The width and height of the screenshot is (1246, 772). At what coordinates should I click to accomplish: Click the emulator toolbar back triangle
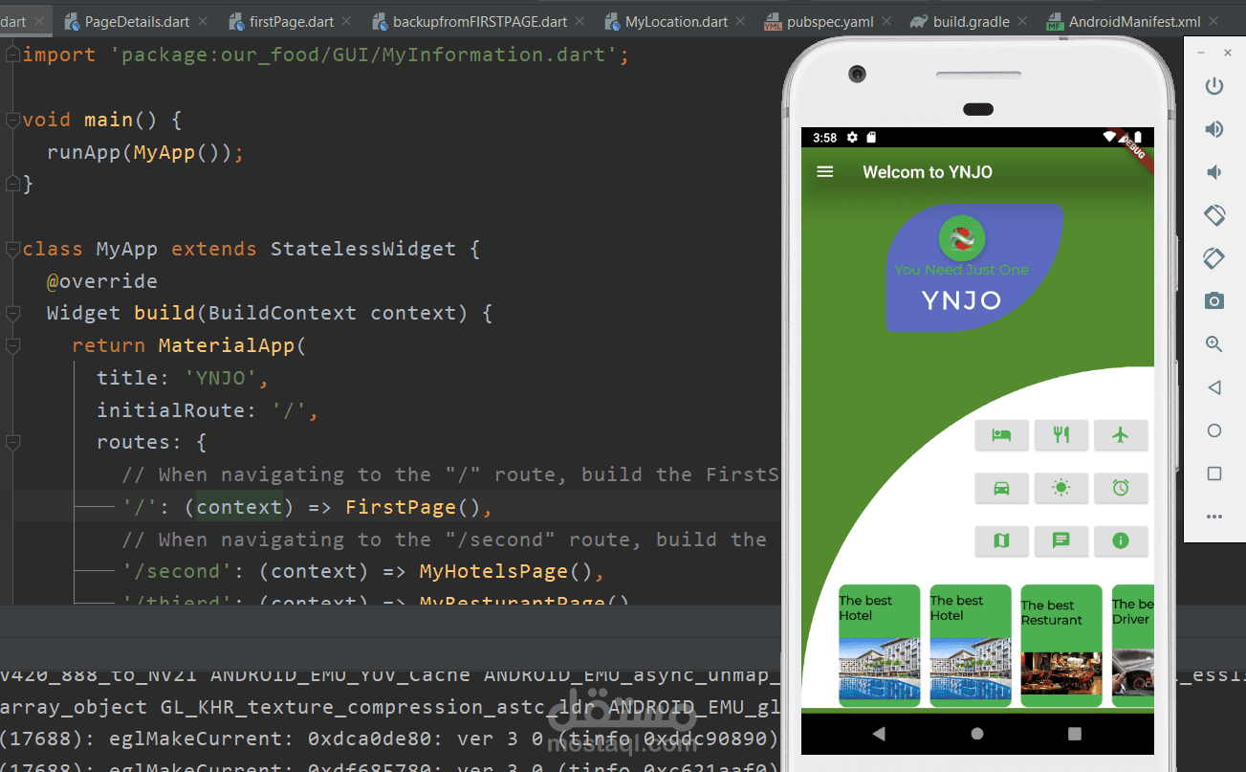coord(1214,387)
